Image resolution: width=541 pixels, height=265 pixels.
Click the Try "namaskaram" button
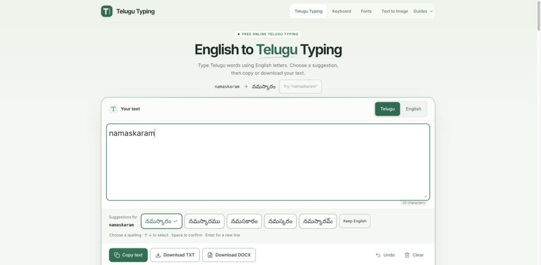point(300,86)
